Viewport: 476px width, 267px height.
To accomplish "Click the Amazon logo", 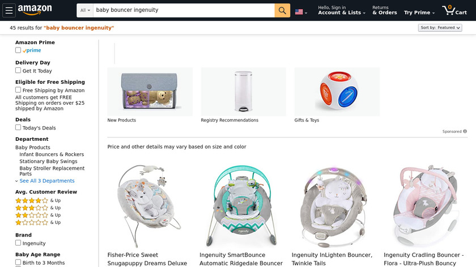I will 35,10.
